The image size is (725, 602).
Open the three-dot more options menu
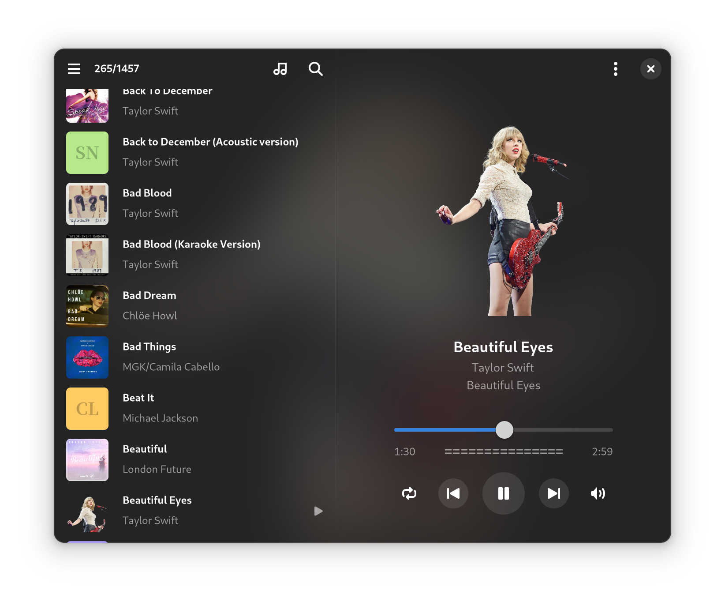[616, 69]
